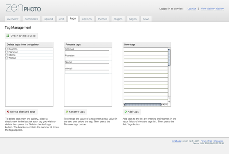
Task: Click the red delete icon on Delete checked tags
Action: [8, 111]
